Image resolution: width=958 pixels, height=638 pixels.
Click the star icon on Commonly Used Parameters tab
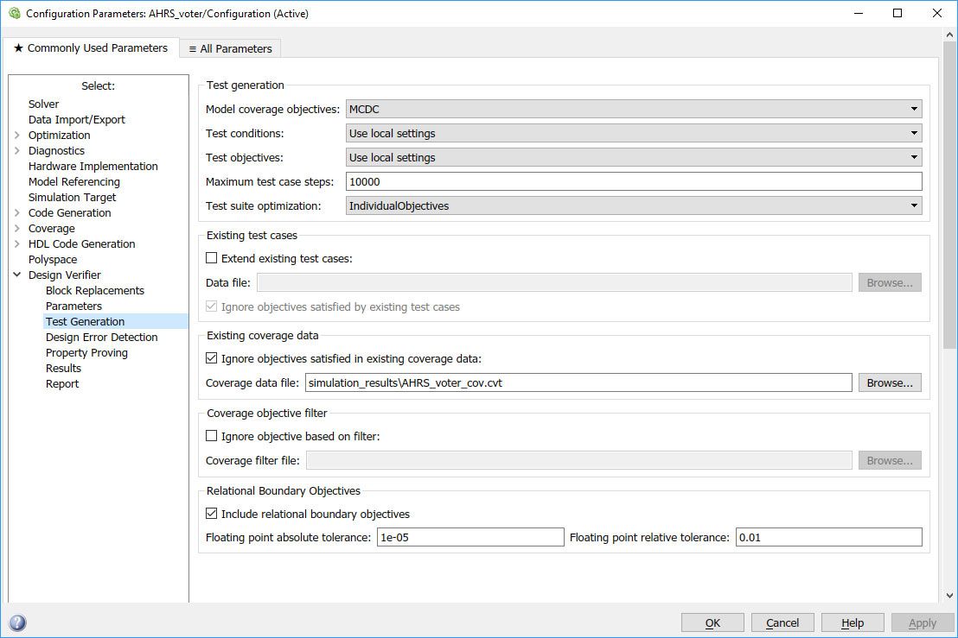tap(19, 48)
